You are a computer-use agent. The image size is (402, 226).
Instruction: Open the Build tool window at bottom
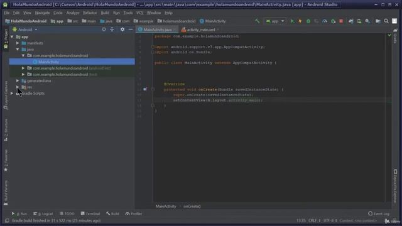pos(112,213)
